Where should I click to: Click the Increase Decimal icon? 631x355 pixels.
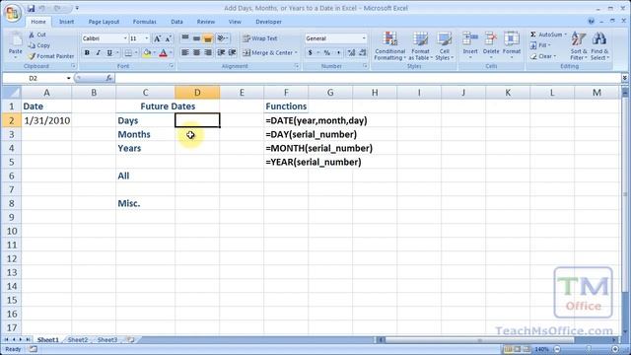(x=351, y=52)
